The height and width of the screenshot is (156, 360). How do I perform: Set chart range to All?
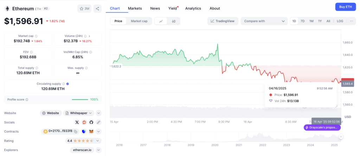[x=328, y=21]
